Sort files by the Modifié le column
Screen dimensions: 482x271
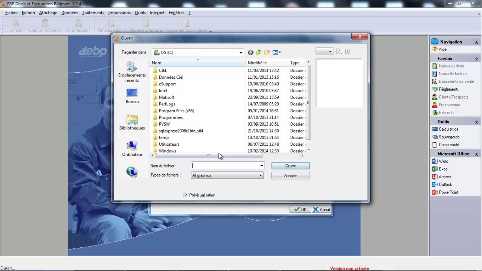pyautogui.click(x=267, y=63)
